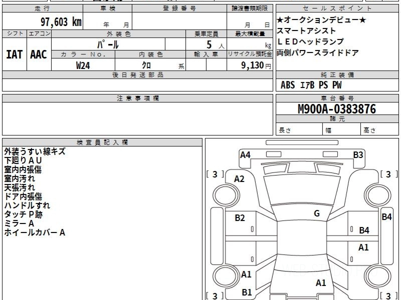
Task: Select the recycle deposit 9,130円
Action: point(256,65)
